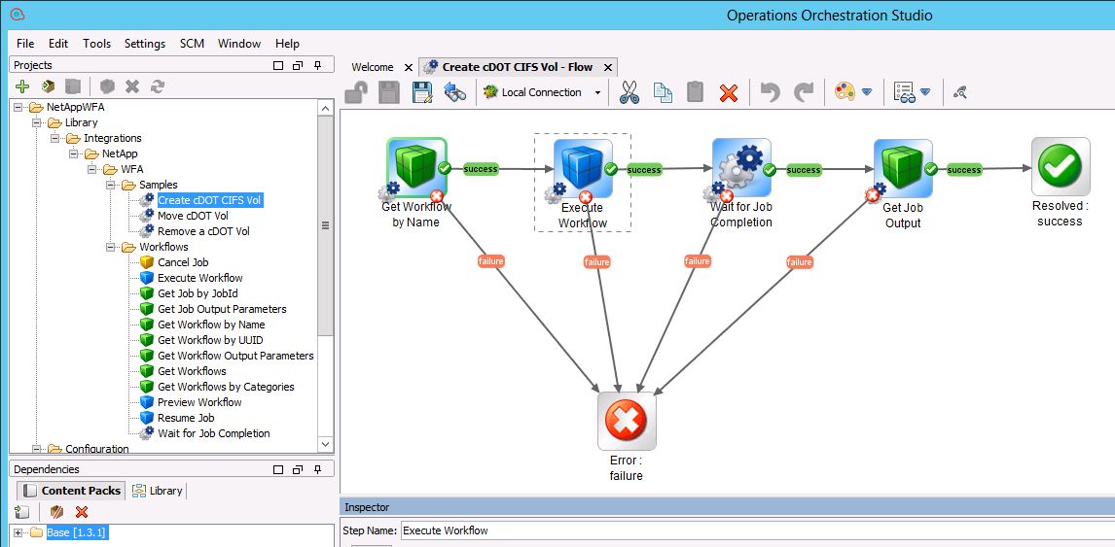The height and width of the screenshot is (547, 1115).
Task: Open the File menu
Action: (25, 44)
